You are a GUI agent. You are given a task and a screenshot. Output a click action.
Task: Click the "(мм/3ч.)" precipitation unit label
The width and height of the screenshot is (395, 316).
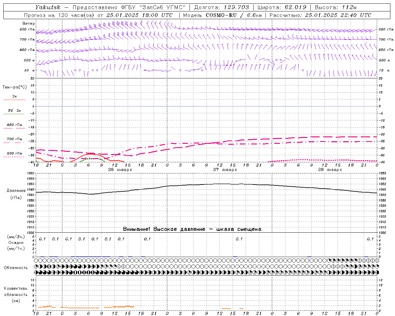[16, 237]
